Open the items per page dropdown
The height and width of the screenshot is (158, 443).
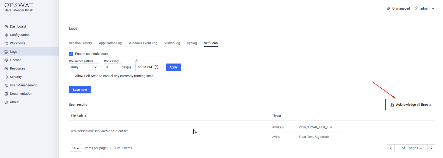(x=76, y=148)
